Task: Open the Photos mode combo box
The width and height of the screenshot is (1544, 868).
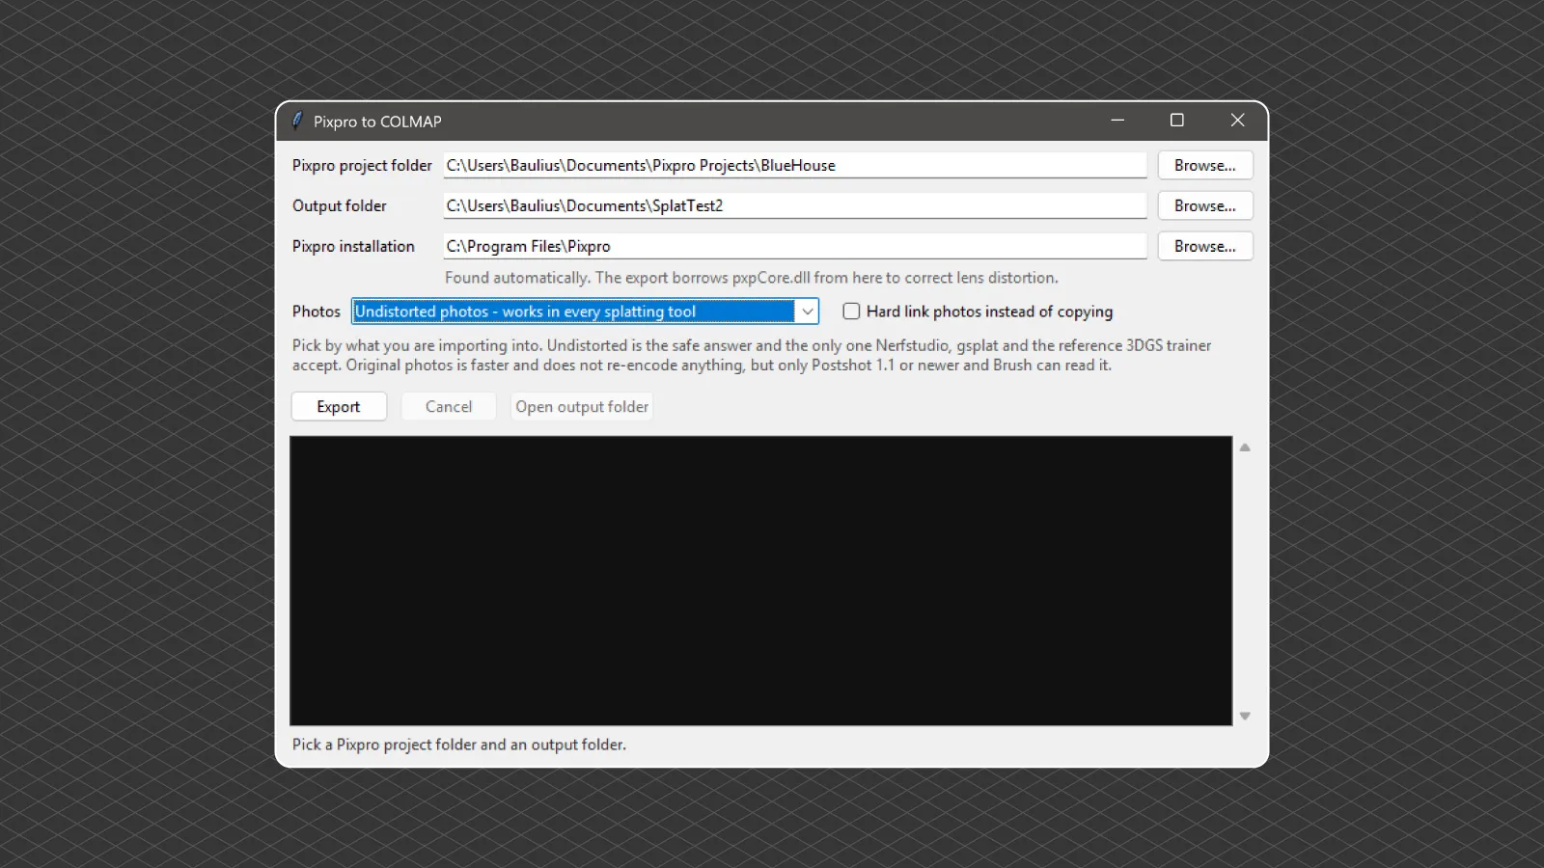Action: coord(585,312)
